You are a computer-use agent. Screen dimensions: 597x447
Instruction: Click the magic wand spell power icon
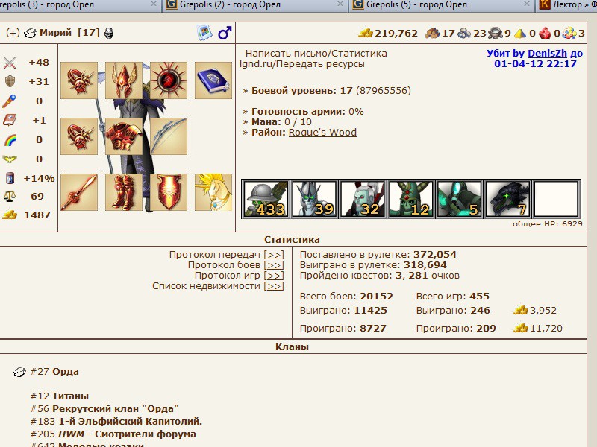10,101
